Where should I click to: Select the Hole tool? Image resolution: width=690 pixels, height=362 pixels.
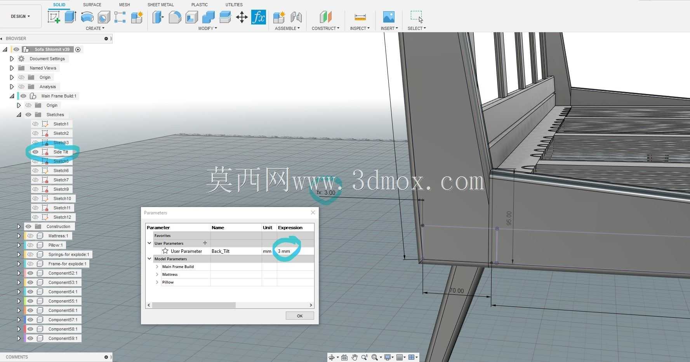[x=104, y=17]
